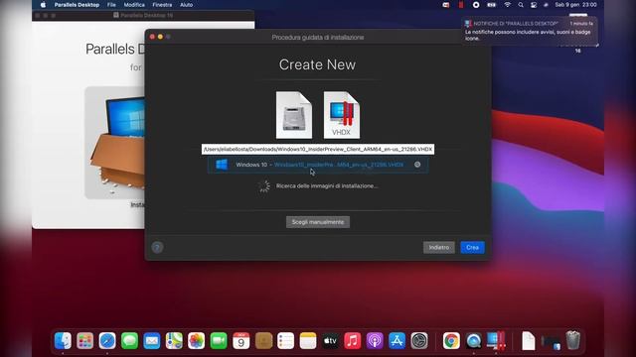636x357 pixels.
Task: Open Reminders from the Dock
Action: (x=285, y=341)
